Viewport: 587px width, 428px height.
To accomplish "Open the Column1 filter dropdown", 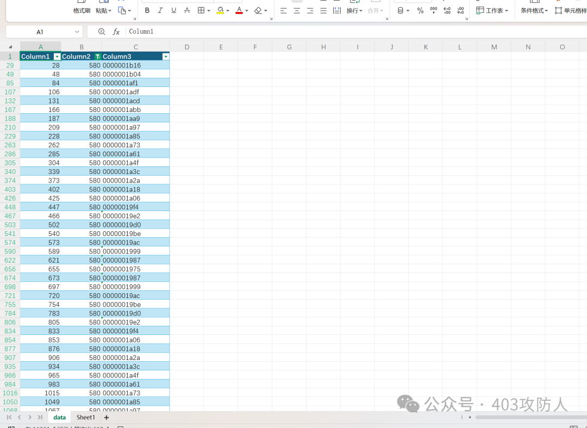I will (57, 57).
